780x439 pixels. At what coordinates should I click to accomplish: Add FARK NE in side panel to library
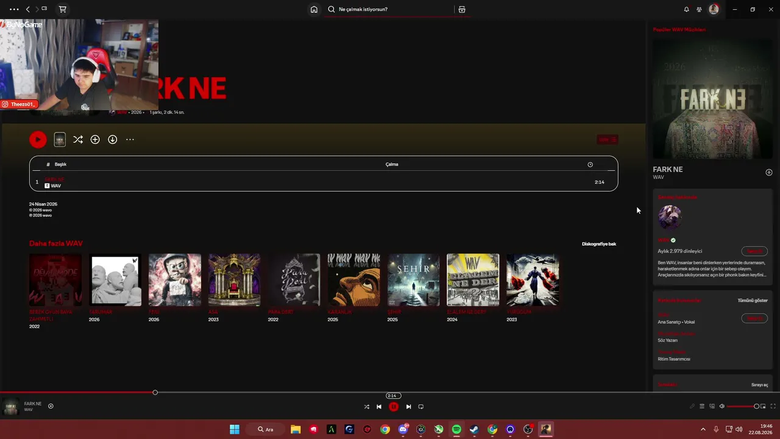pyautogui.click(x=768, y=173)
